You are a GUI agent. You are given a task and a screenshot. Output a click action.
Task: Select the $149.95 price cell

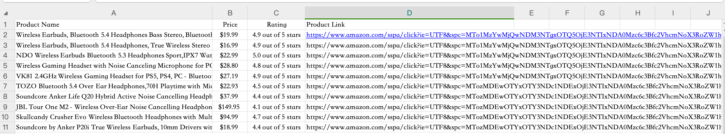click(x=230, y=107)
